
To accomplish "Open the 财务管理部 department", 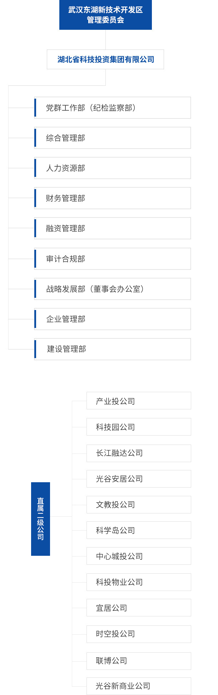I will click(113, 198).
